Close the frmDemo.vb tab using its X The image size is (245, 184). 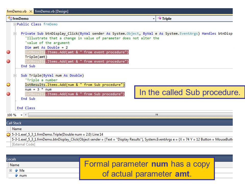coord(31,11)
